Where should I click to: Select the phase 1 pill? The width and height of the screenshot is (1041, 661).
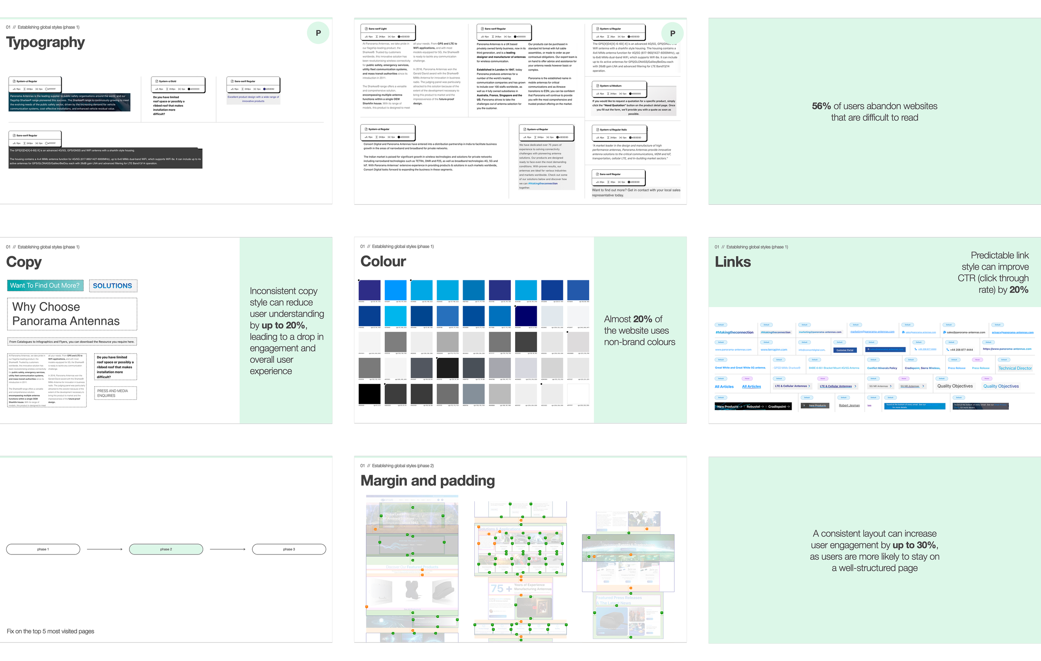(43, 549)
